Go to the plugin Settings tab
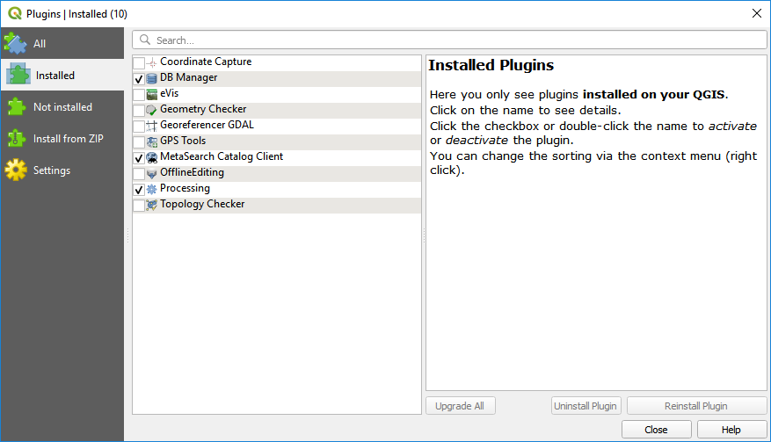The image size is (771, 442). 51,170
